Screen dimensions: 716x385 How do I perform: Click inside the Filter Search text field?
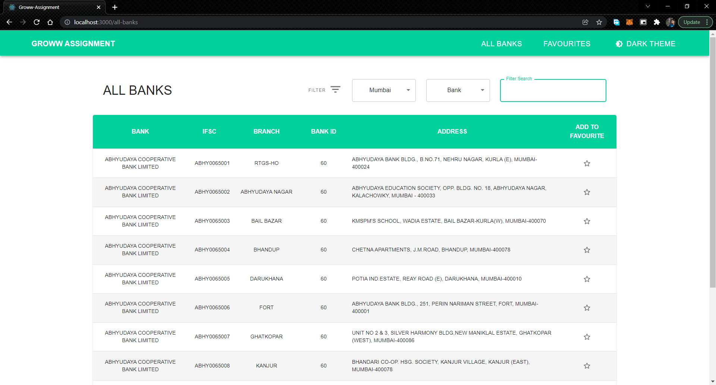[553, 91]
